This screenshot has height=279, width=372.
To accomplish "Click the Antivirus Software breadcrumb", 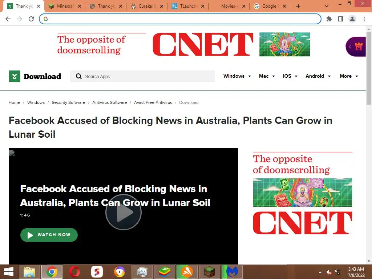I will click(x=110, y=102).
